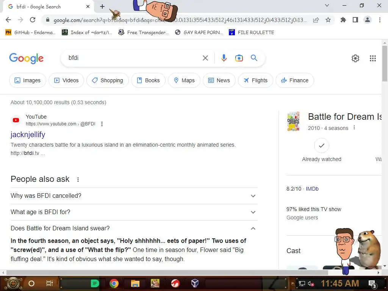Open the hamster Box app on taskbar
The image size is (388, 291).
[x=155, y=283]
